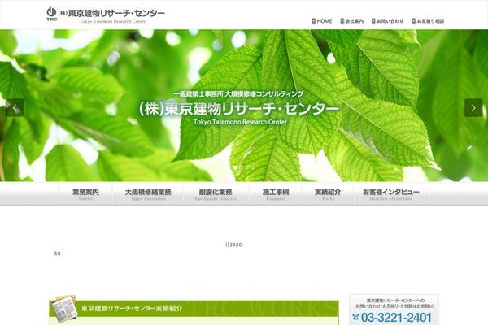Click the icon before お見積り相談 link
Screen dimensions: 488x325
point(414,21)
